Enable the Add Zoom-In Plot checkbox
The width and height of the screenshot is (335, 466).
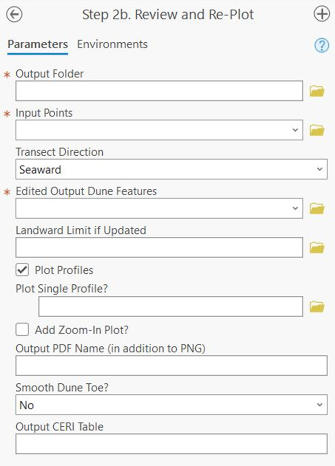pos(22,330)
